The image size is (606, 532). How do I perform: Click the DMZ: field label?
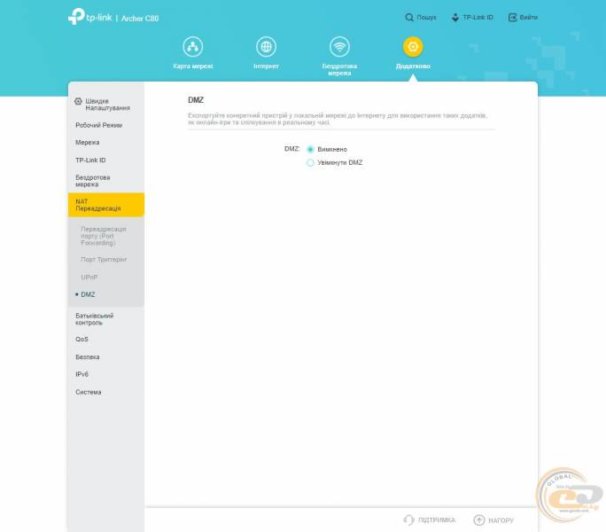click(x=291, y=149)
